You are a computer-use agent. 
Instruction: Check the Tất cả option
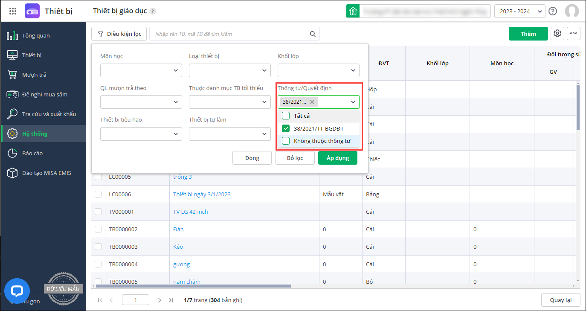286,116
